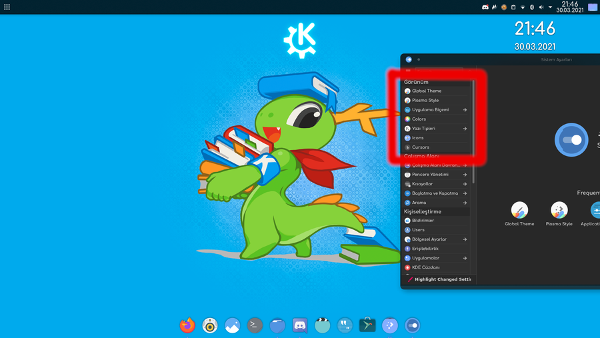600x338 pixels.
Task: Toggle Highlight Changed Settings
Action: (x=439, y=279)
